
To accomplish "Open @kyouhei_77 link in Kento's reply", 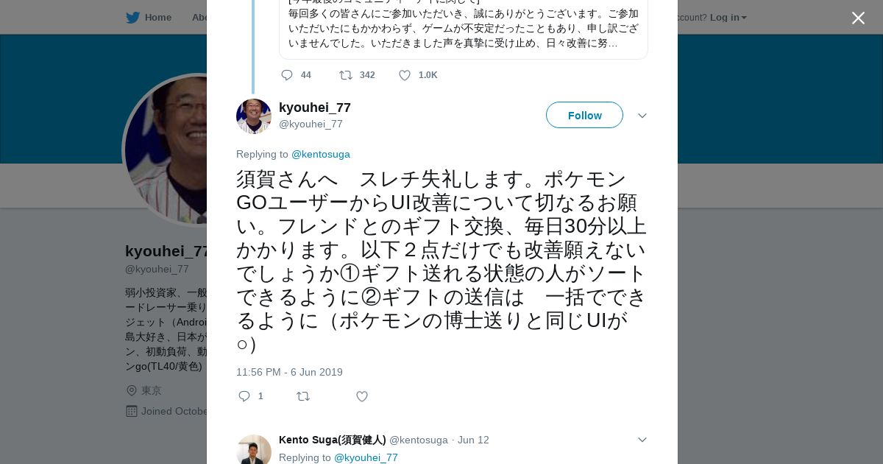I will point(366,457).
